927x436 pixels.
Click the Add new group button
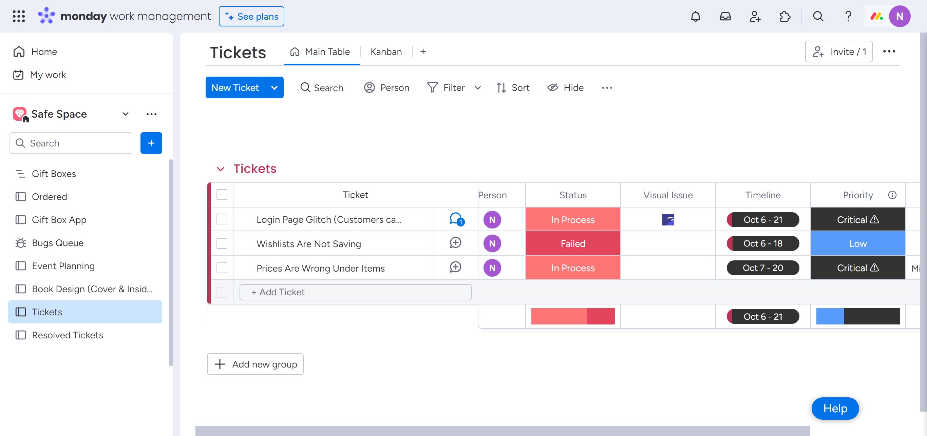pyautogui.click(x=255, y=364)
